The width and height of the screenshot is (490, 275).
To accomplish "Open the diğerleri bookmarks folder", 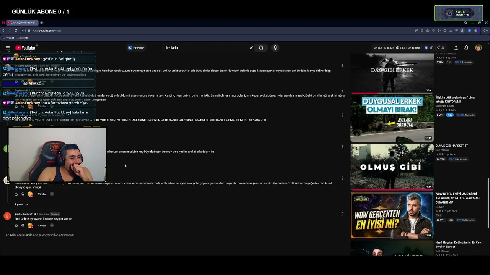I will (23, 38).
